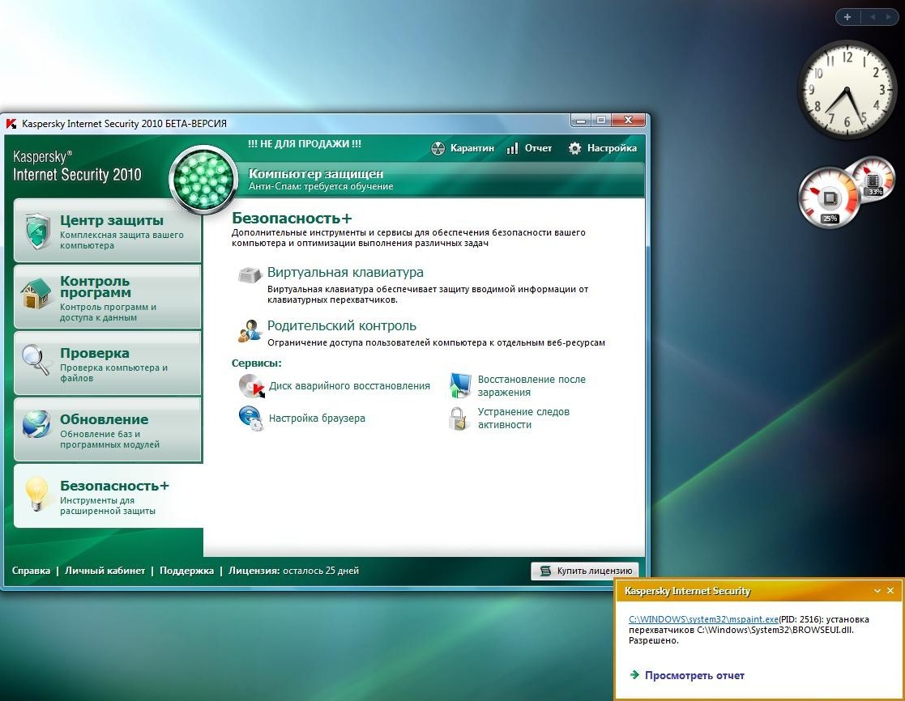Open Отчет from the top toolbar

(x=529, y=149)
